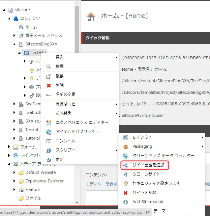Click the layout grid icon beside レイアウト submenu
Image resolution: width=210 pixels, height=216 pixels.
(x=126, y=138)
